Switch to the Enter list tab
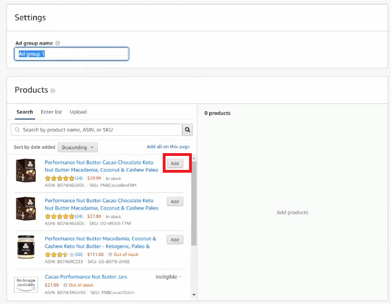This screenshot has height=304, width=391. coord(51,112)
